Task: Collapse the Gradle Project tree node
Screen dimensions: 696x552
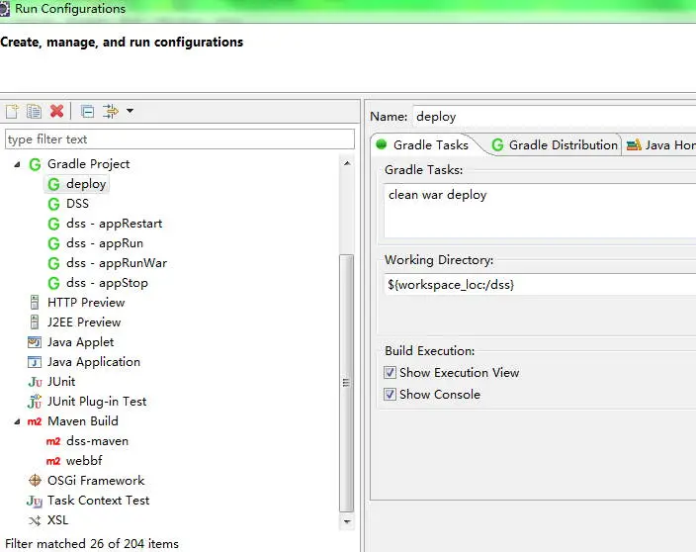Action: (x=17, y=164)
